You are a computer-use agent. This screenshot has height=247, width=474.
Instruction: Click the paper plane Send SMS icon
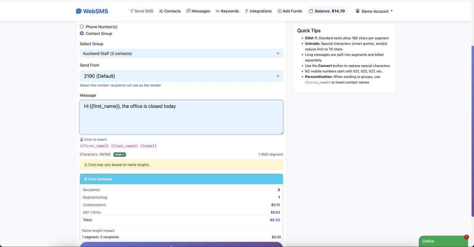click(x=131, y=11)
